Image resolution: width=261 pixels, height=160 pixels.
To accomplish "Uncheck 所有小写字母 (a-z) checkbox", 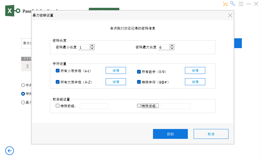I will [x=57, y=70].
